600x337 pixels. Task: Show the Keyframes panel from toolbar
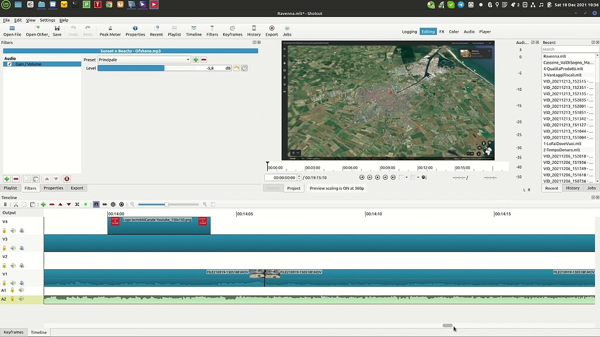click(232, 31)
